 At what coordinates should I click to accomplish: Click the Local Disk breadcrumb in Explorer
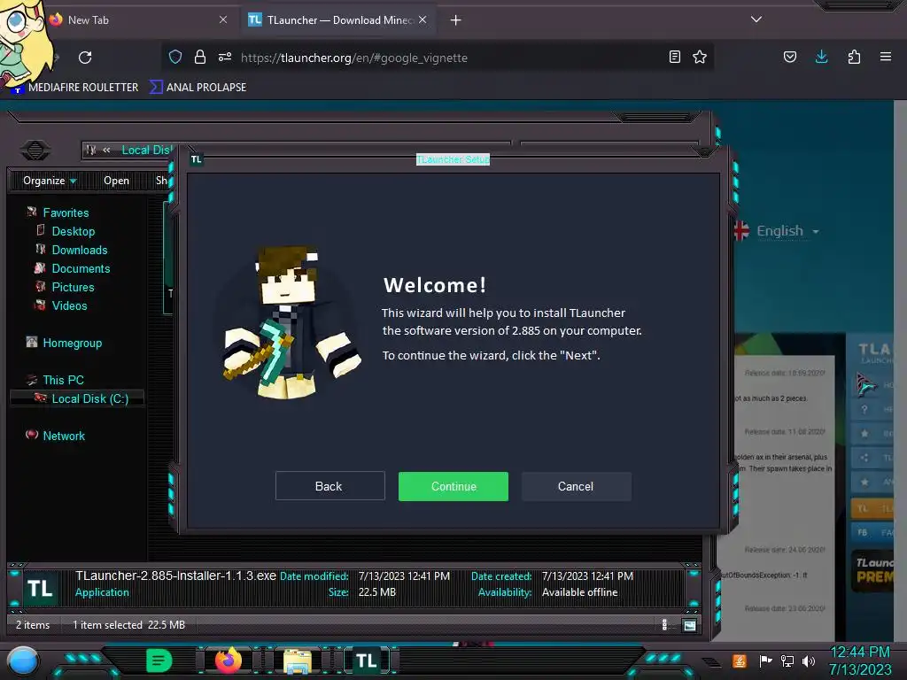click(x=146, y=150)
